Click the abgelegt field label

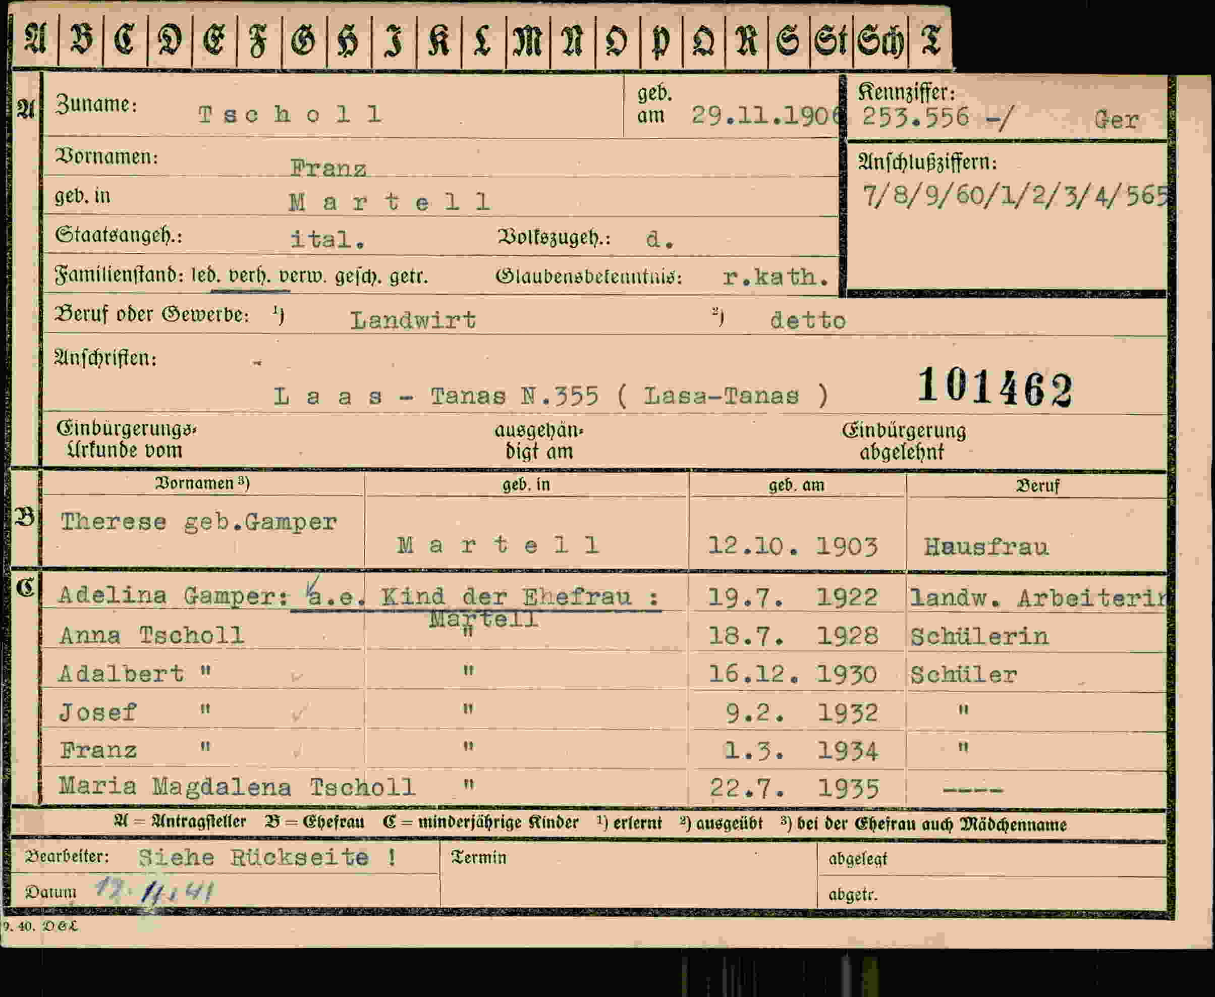point(858,860)
